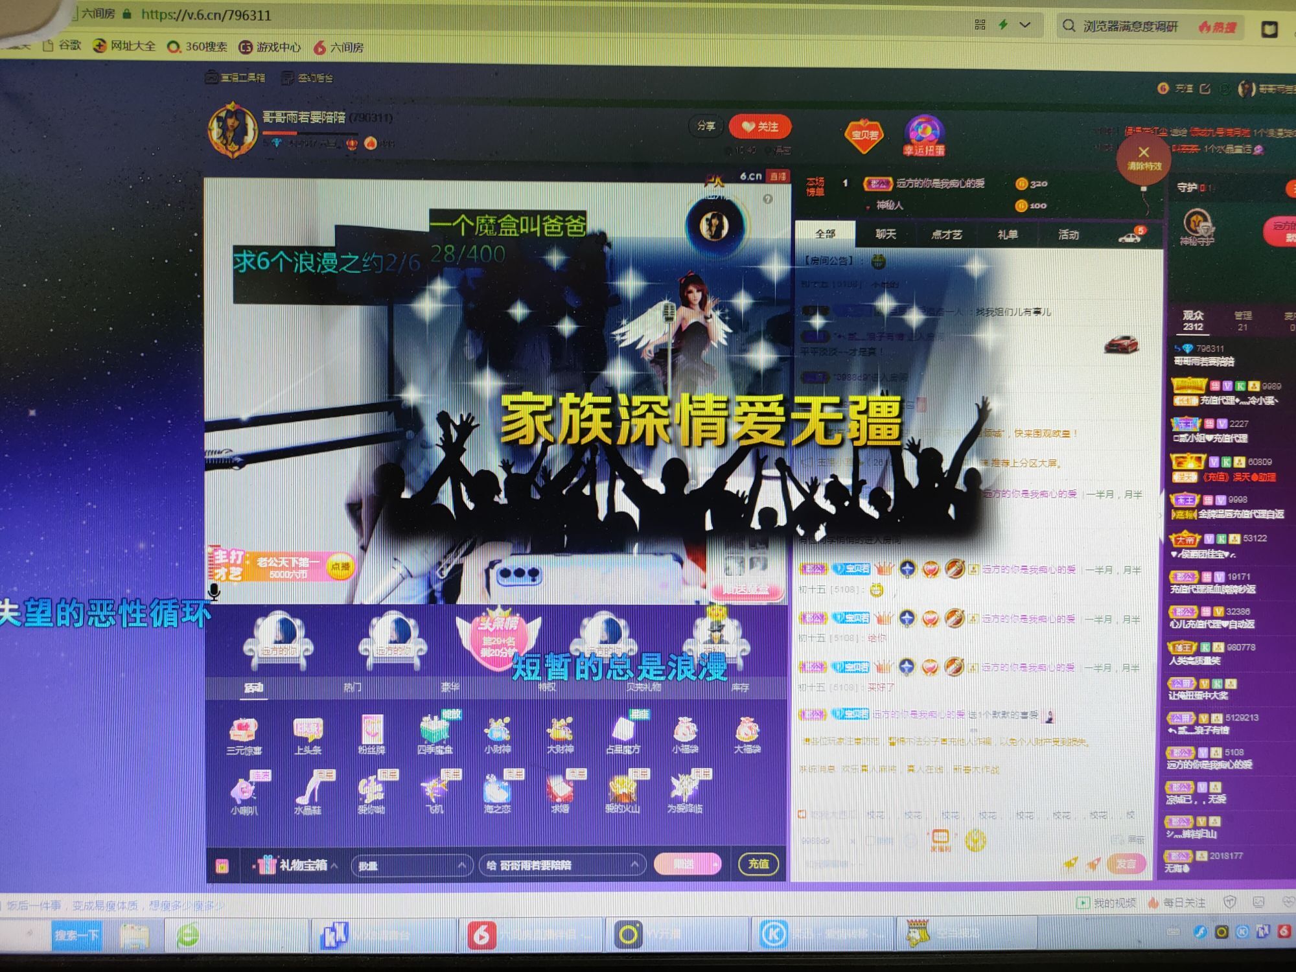The image size is (1296, 972).
Task: Click the orange 发福利 icon in chat bar
Action: 940,839
